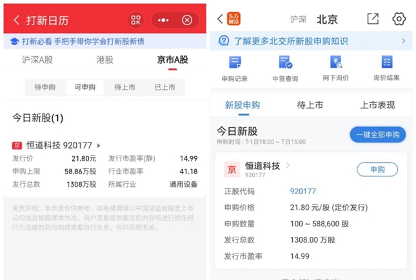This screenshot has width=416, height=280.
Task: Open 申购记录 icon
Action: tap(235, 68)
